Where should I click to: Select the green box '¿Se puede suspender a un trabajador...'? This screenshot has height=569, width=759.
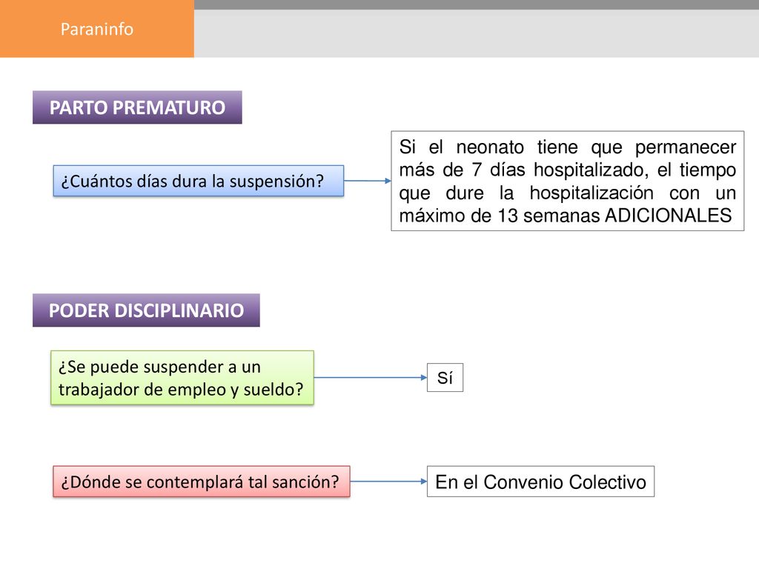(x=182, y=378)
